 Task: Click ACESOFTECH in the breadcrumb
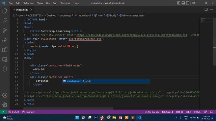click(36, 15)
